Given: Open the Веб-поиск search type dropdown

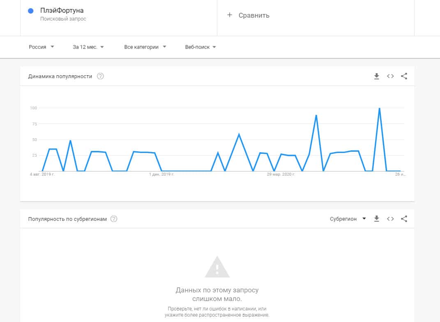Looking at the screenshot, I should [x=200, y=47].
